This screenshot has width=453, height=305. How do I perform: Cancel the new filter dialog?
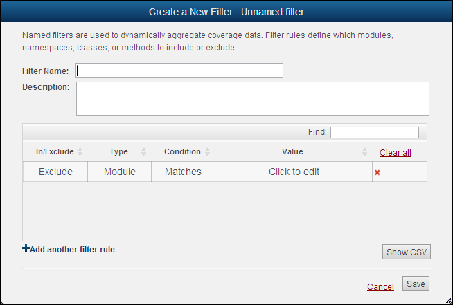coord(380,287)
